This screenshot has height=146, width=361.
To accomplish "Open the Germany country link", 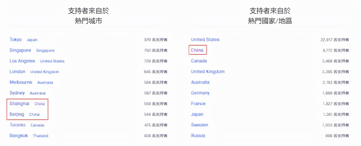I will click(200, 93).
